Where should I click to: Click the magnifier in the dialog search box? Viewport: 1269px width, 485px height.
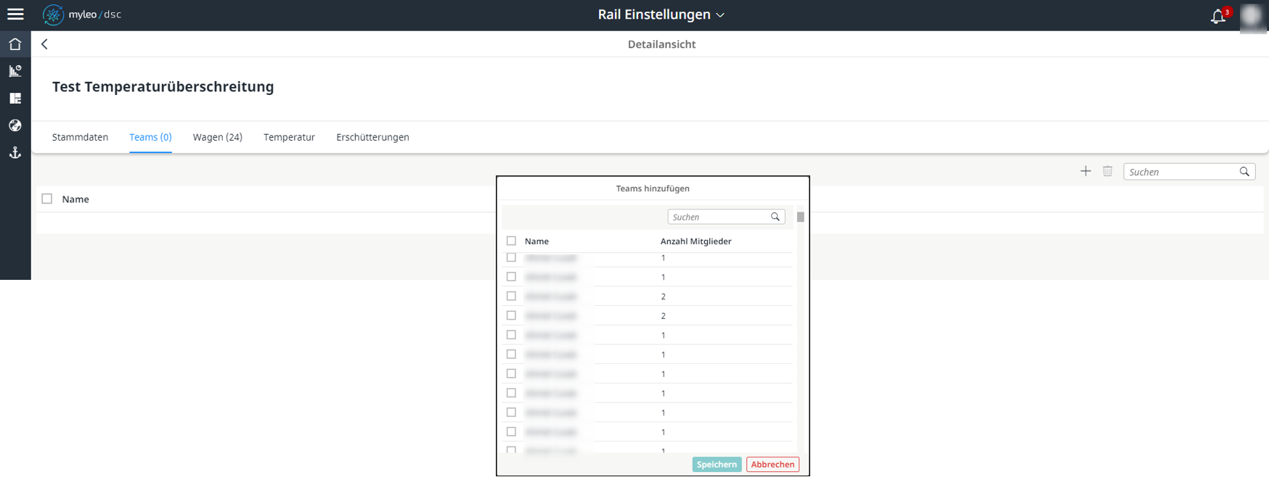(x=775, y=217)
